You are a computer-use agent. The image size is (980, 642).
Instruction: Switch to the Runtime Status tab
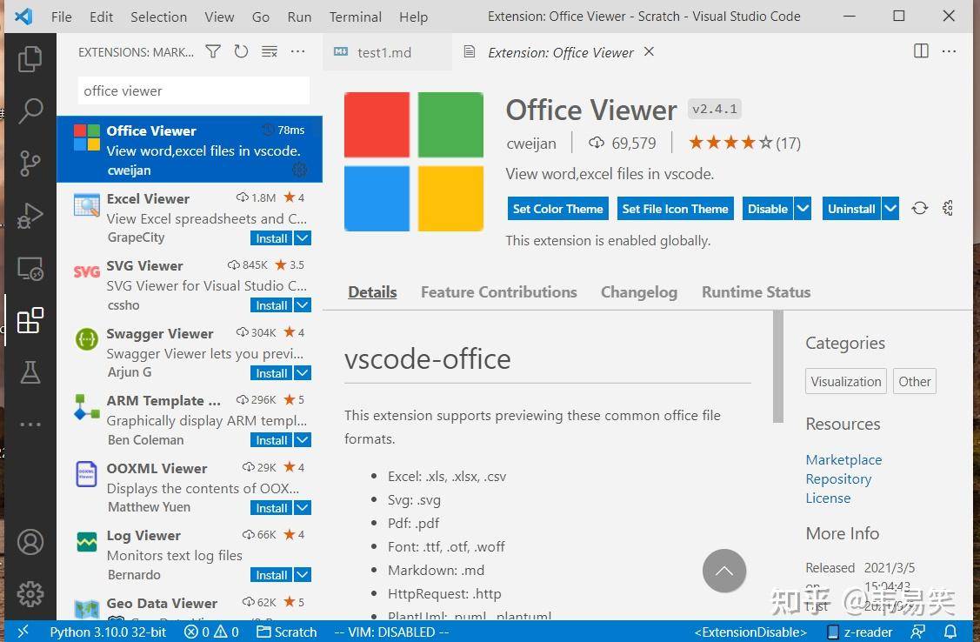point(757,292)
